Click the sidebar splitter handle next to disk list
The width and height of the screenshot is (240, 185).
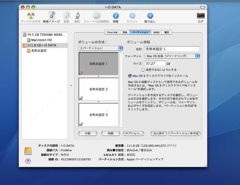[71, 86]
